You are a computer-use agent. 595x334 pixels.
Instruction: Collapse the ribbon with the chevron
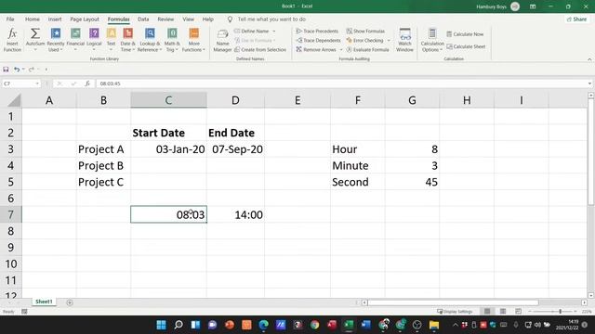coord(589,59)
